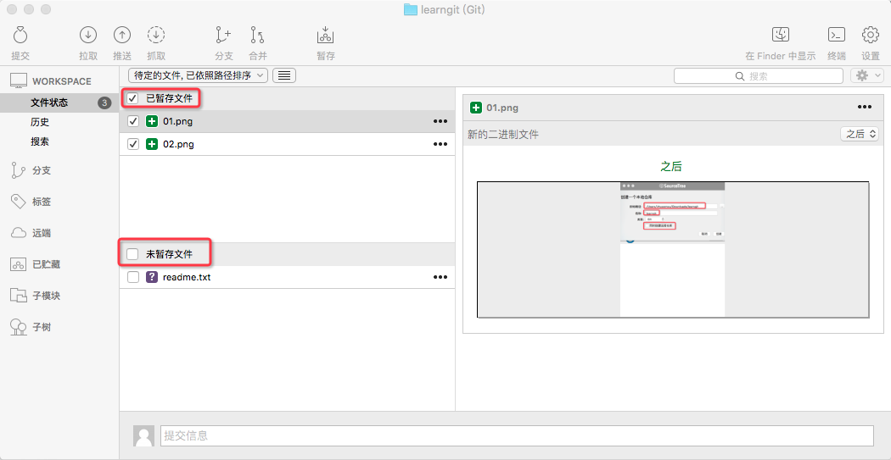Open the 之后 before/after dropdown

(860, 134)
